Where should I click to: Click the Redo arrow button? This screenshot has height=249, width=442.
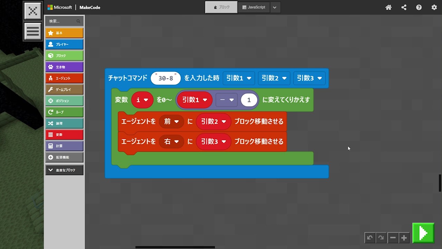tap(381, 238)
